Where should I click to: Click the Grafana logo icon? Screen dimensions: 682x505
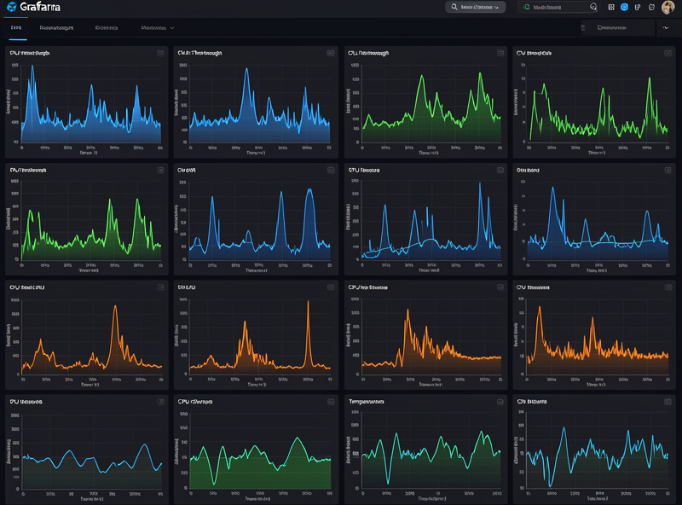pos(12,7)
